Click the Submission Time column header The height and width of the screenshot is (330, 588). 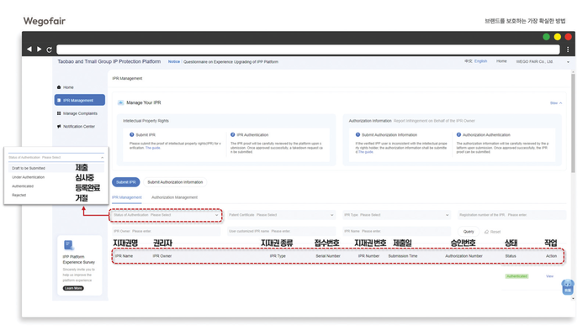[403, 256]
